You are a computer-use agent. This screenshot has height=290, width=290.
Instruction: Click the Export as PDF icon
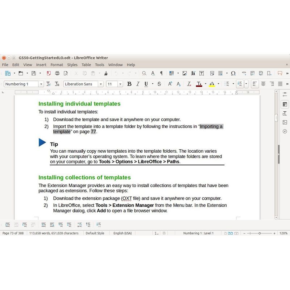[x=49, y=73]
